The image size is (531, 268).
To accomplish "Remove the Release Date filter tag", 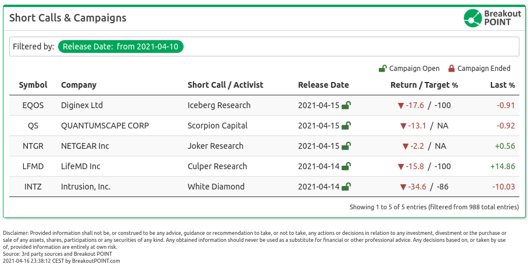I will 121,47.
